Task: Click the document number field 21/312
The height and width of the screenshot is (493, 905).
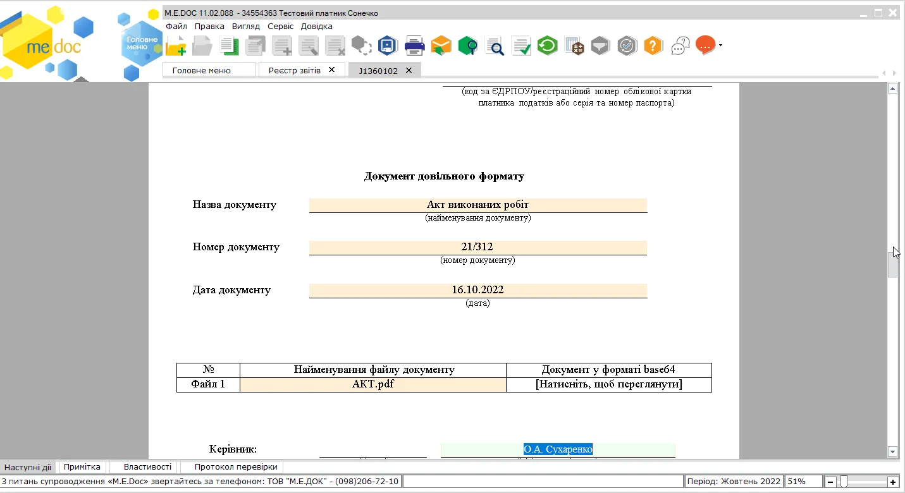Action: coord(478,247)
